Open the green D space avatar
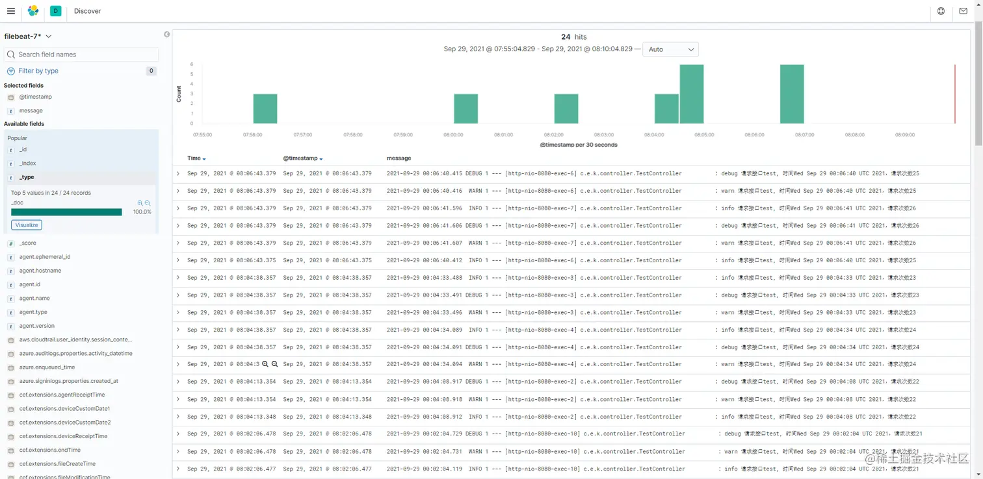The width and height of the screenshot is (983, 479). 55,11
